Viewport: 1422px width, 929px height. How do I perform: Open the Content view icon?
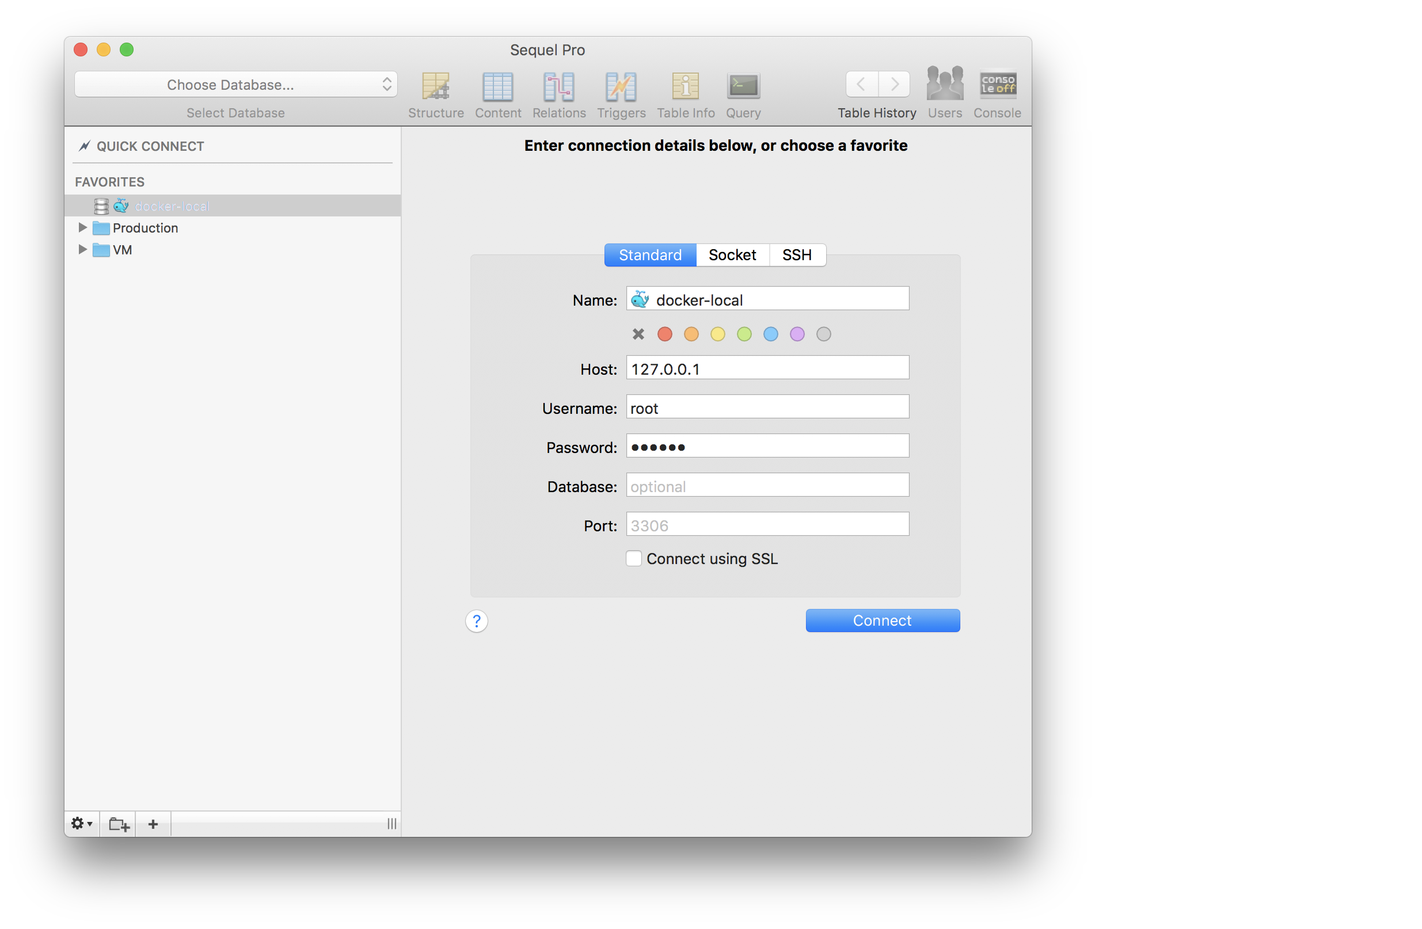[x=497, y=86]
